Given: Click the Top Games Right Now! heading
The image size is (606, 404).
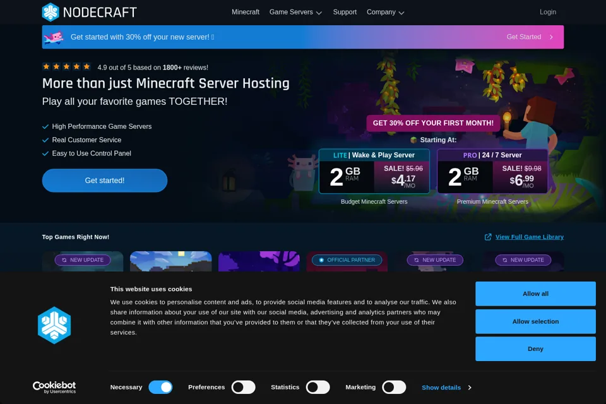Looking at the screenshot, I should [x=76, y=237].
